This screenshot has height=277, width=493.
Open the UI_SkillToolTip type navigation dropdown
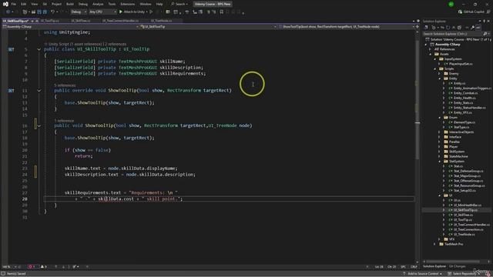click(209, 27)
